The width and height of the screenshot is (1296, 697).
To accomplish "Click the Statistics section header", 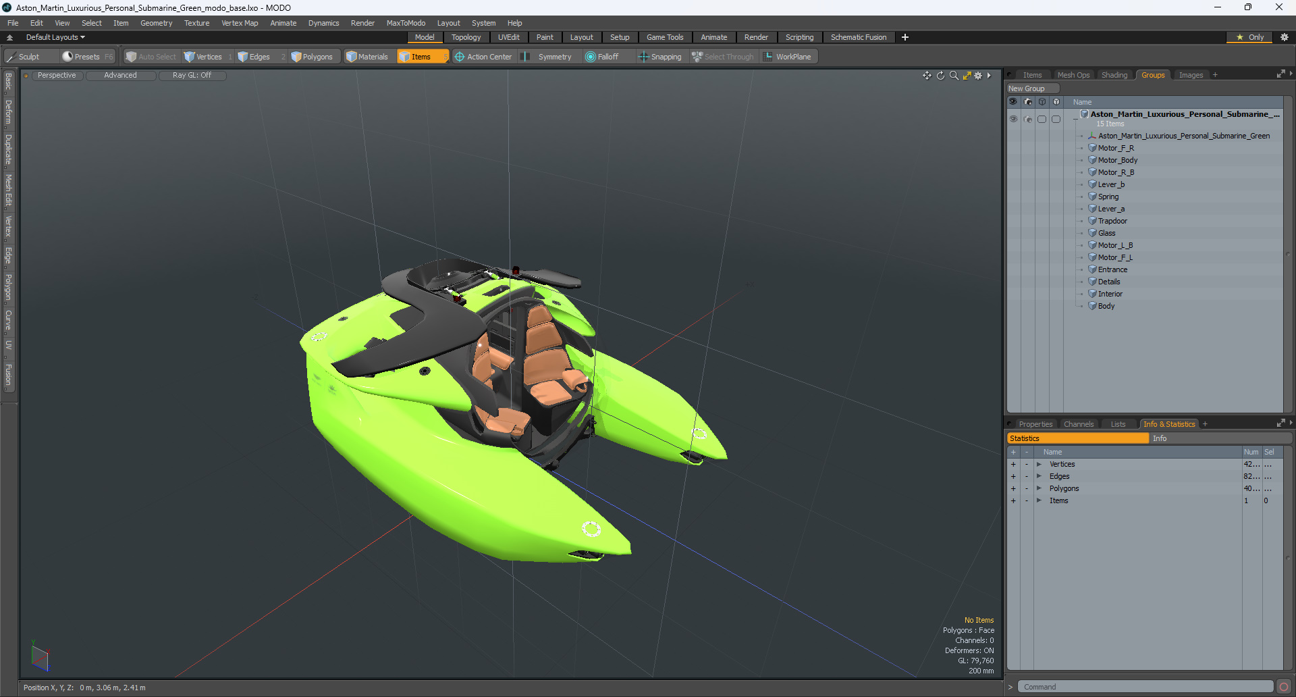I will [x=1077, y=438].
